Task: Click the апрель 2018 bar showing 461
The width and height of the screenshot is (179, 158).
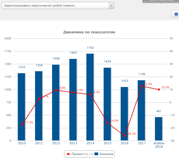Action: [x=159, y=129]
